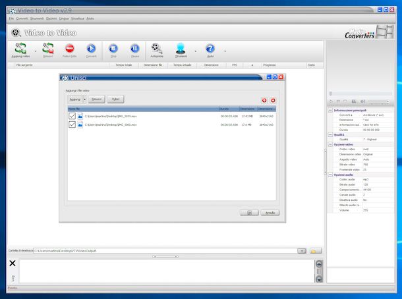402x299 pixels.
Task: Click Aggiungi button in Unisci dialog
Action: click(75, 99)
